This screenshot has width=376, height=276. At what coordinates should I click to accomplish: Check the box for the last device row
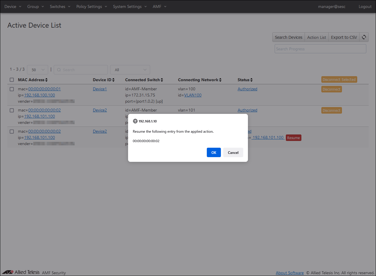pyautogui.click(x=12, y=132)
